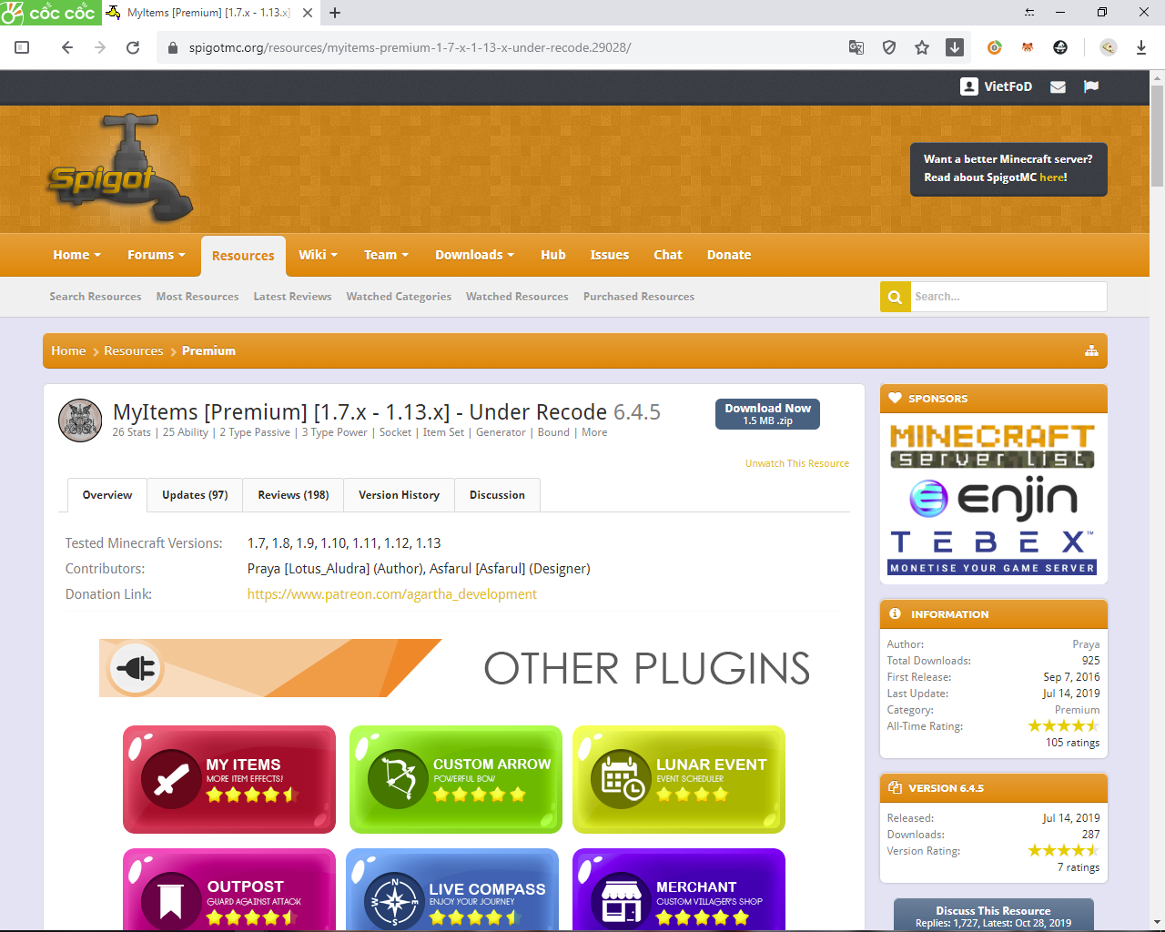The image size is (1165, 932).
Task: Open the Hub navigation item
Action: (553, 255)
